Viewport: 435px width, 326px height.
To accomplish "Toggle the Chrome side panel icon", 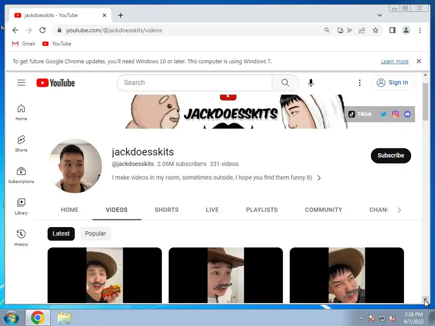I will click(x=392, y=30).
